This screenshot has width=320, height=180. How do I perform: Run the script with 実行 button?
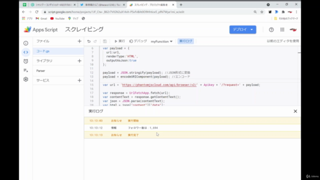[x=119, y=41]
